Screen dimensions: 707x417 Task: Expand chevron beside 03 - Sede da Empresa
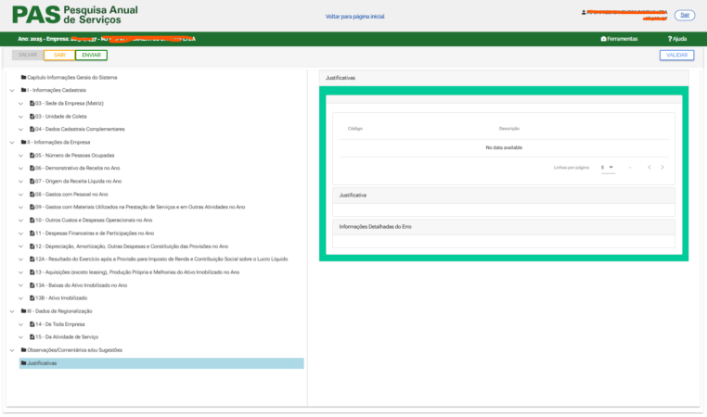click(20, 104)
